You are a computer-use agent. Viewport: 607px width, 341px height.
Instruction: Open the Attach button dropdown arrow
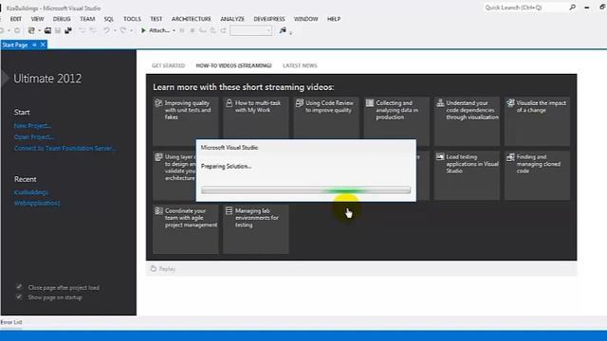[x=174, y=30]
